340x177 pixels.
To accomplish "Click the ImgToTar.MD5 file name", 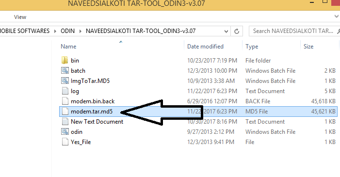I will click(x=90, y=81).
